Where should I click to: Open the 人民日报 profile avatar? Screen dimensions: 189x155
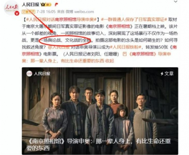[x=11, y=8]
